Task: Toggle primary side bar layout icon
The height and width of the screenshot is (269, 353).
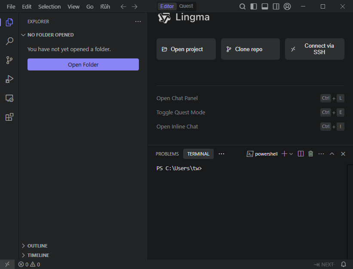Action: click(x=254, y=6)
